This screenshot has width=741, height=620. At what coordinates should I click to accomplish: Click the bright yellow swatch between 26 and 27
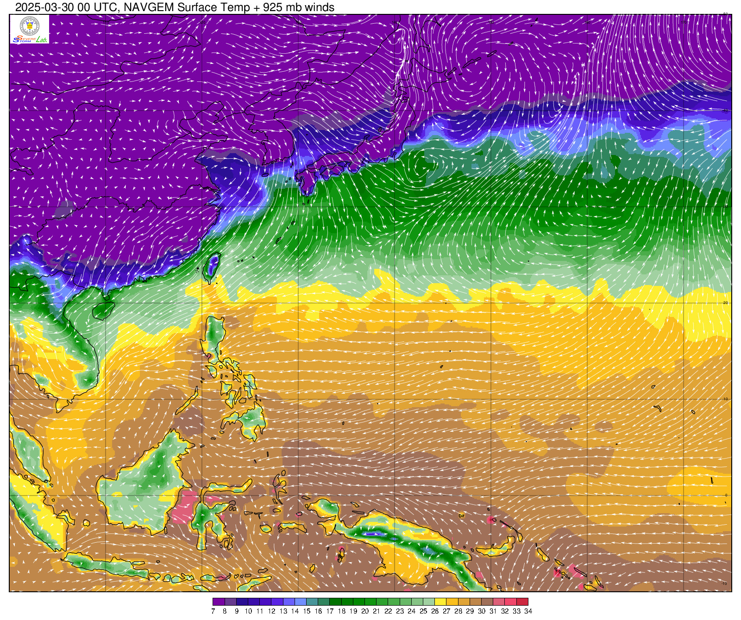click(440, 602)
